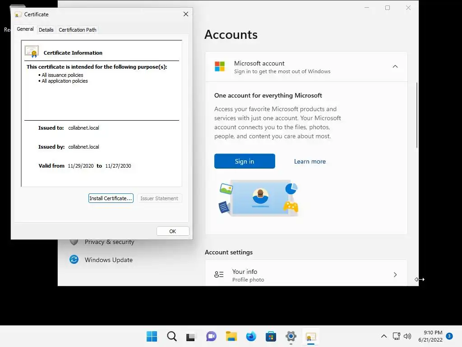Click the All issuance policies line
462x347 pixels.
click(62, 75)
